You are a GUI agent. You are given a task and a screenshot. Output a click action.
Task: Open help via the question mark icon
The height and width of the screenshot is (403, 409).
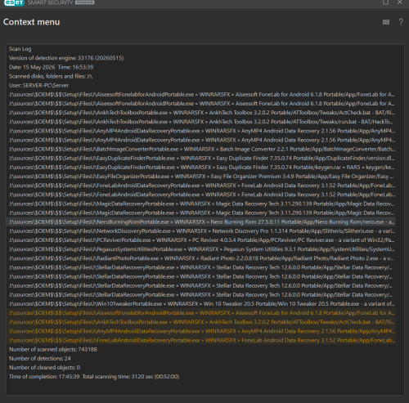401,22
